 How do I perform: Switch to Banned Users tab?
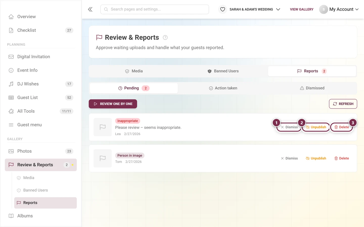[223, 71]
